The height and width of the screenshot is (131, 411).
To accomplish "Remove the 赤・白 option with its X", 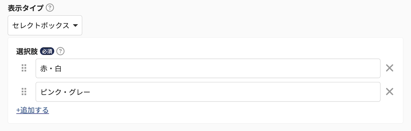I will [389, 68].
